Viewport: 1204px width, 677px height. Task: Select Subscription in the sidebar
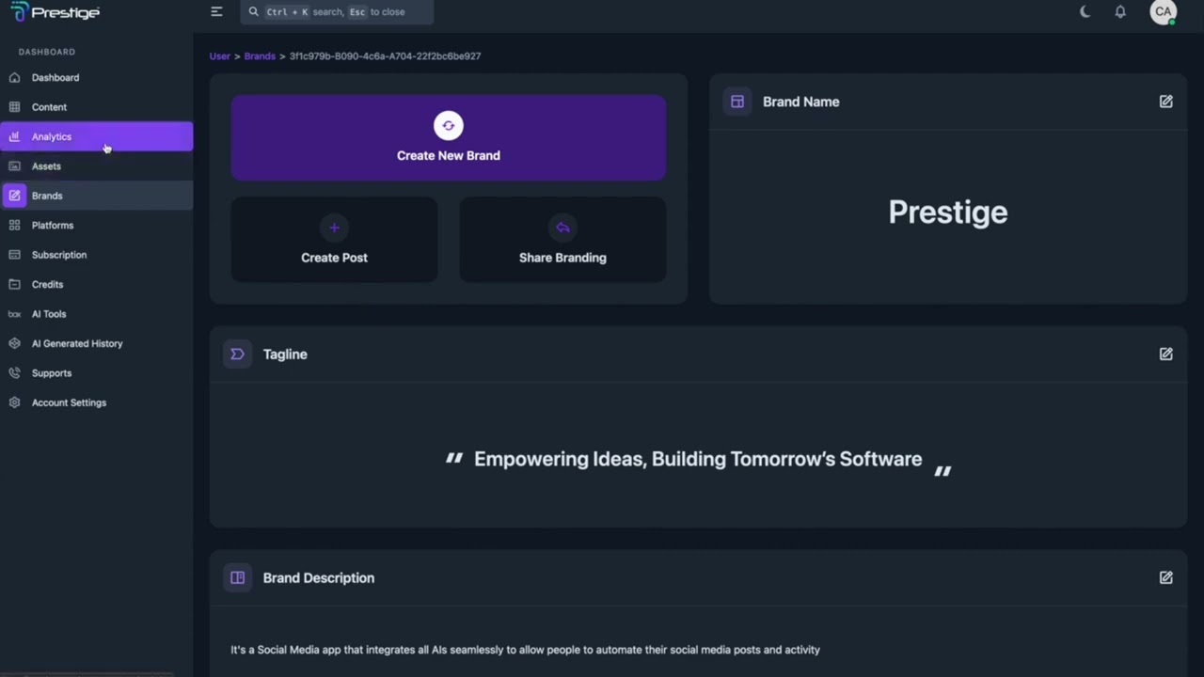(x=59, y=255)
